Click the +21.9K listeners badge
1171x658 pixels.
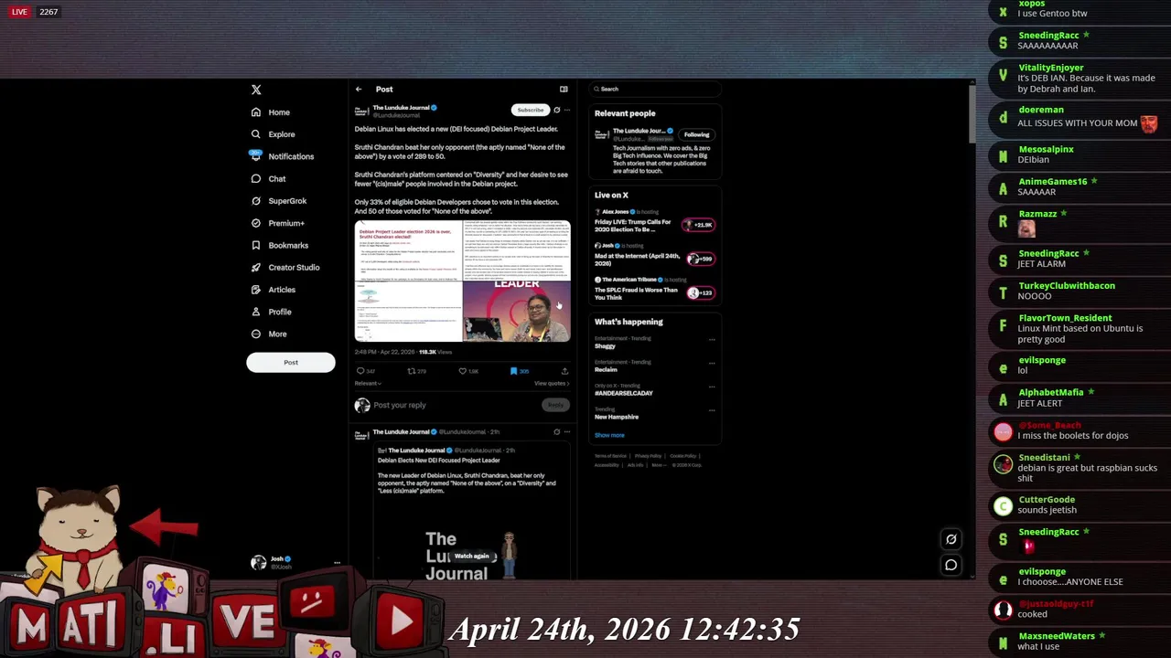tap(700, 225)
